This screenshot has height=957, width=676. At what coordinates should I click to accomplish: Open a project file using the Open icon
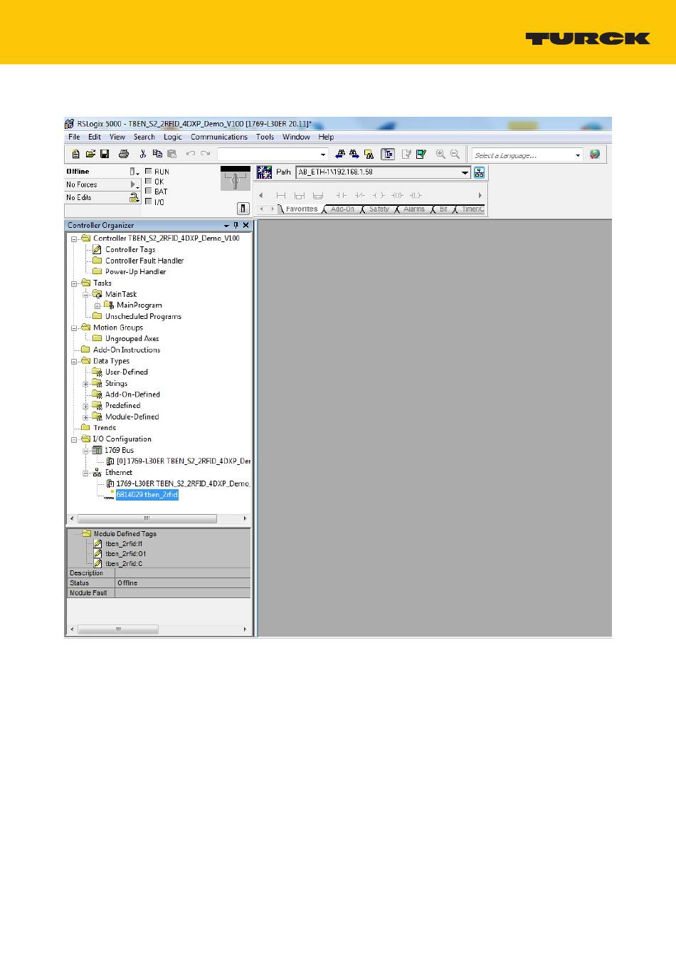[x=90, y=154]
